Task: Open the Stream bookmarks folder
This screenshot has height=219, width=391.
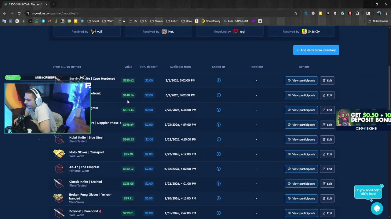Action: [x=156, y=21]
